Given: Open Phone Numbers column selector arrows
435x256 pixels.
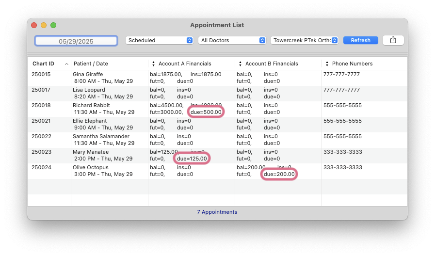Looking at the screenshot, I should [x=327, y=64].
